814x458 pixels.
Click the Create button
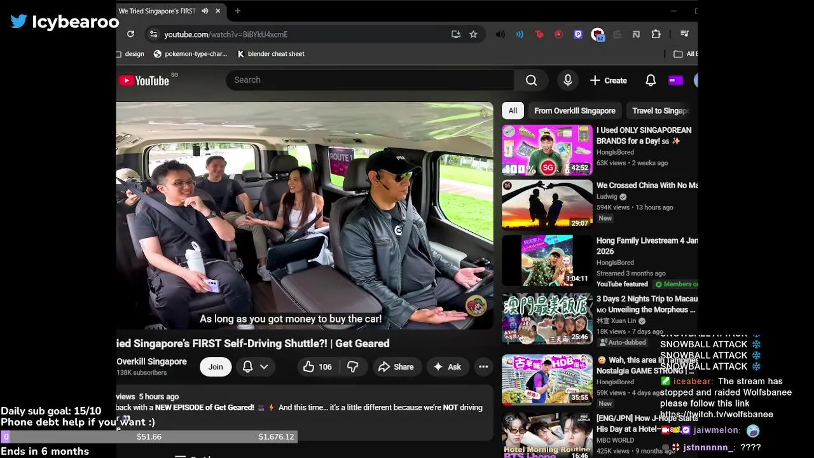pos(609,80)
